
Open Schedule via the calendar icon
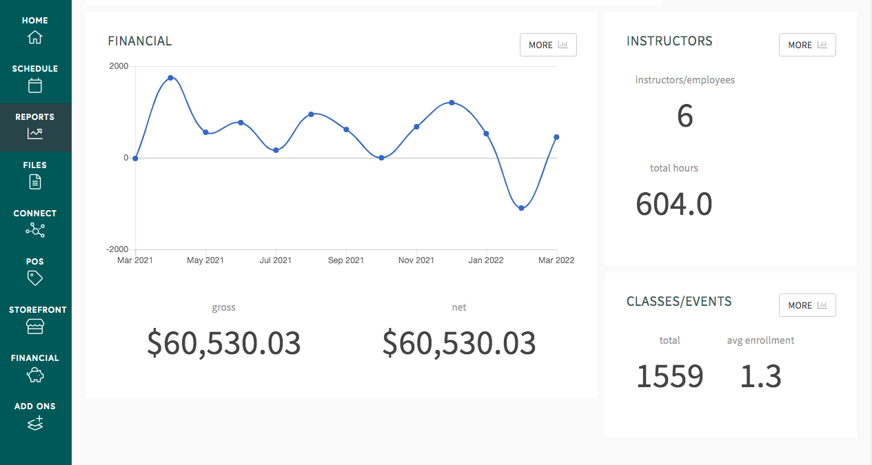click(35, 85)
